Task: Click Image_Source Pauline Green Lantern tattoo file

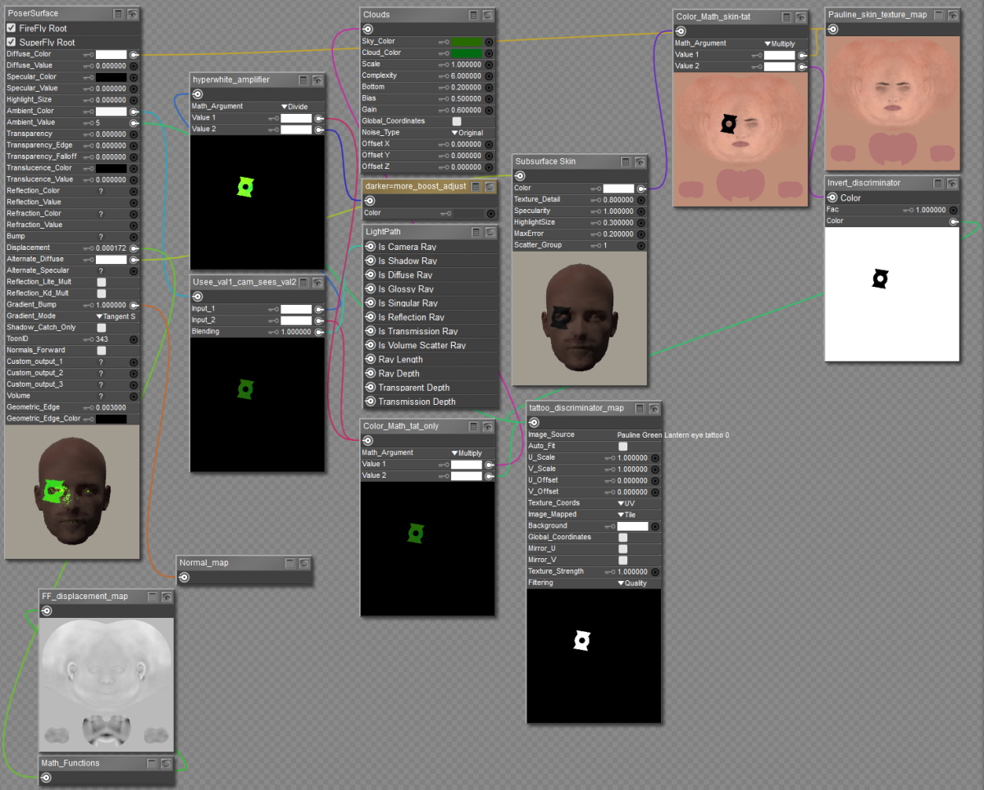Action: [672, 435]
